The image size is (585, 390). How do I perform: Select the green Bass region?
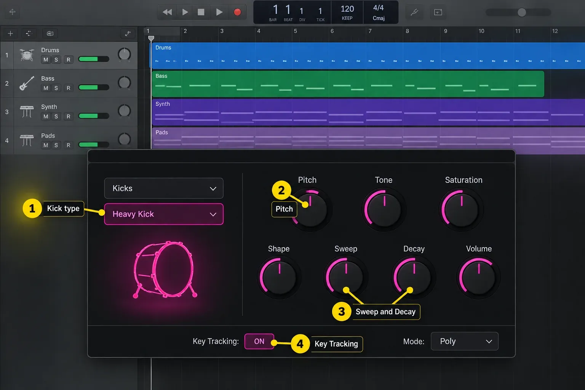[348, 84]
